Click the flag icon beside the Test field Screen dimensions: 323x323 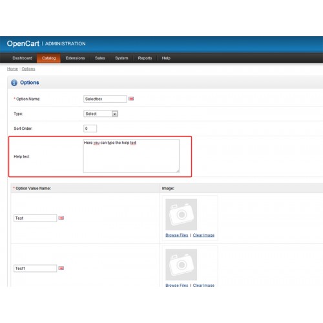(x=61, y=218)
